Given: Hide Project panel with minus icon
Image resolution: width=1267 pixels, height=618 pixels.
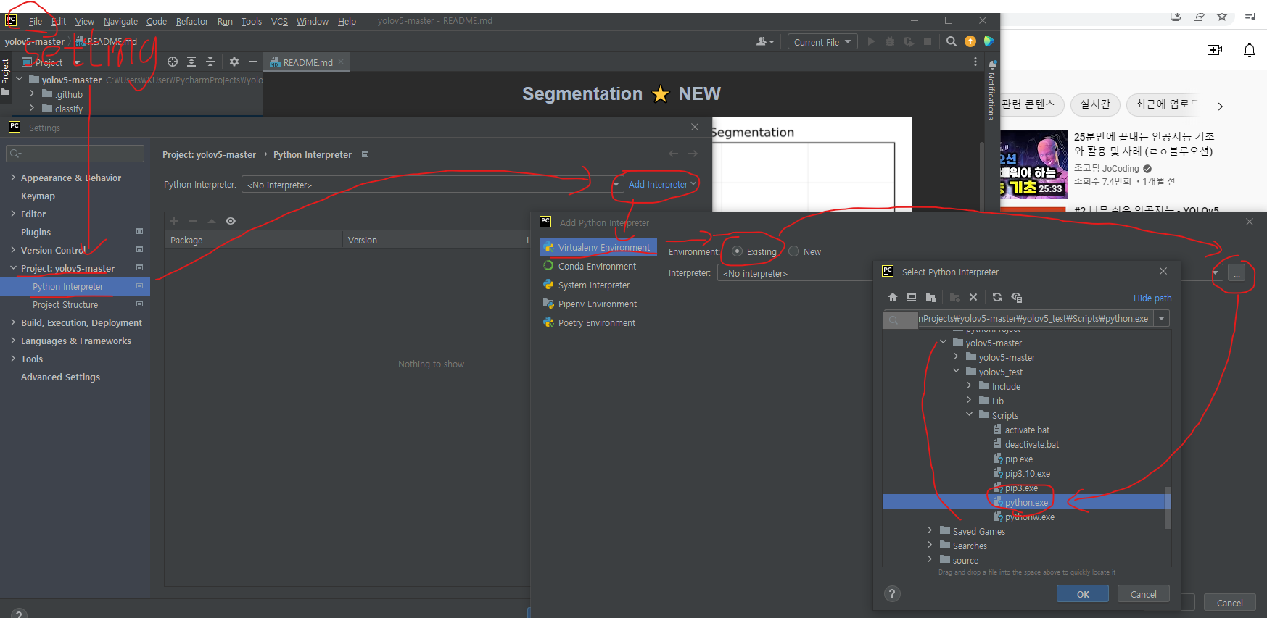Looking at the screenshot, I should coord(253,62).
